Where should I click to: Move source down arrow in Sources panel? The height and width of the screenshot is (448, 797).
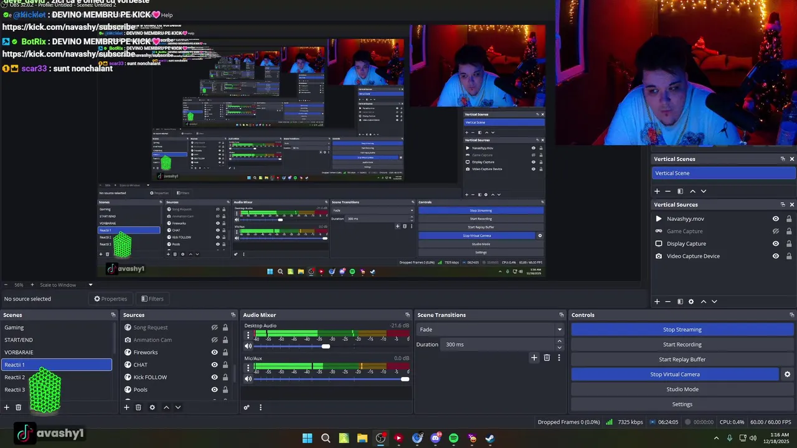pyautogui.click(x=178, y=408)
